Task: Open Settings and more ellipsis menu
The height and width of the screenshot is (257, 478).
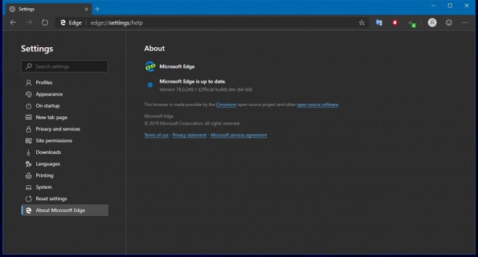Action: coord(464,23)
